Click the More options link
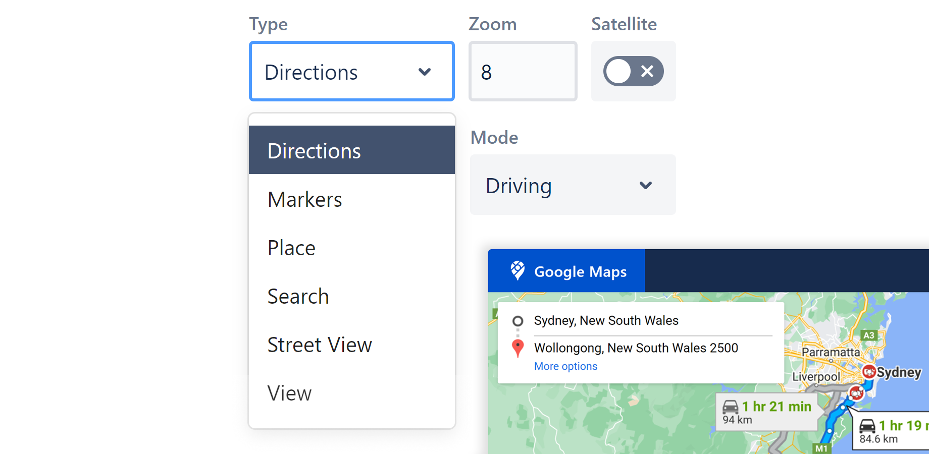The width and height of the screenshot is (929, 454). point(565,366)
